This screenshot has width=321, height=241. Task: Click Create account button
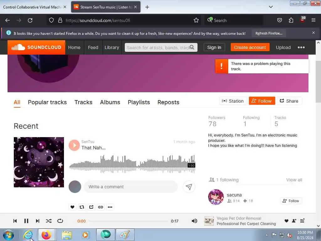pos(250,47)
